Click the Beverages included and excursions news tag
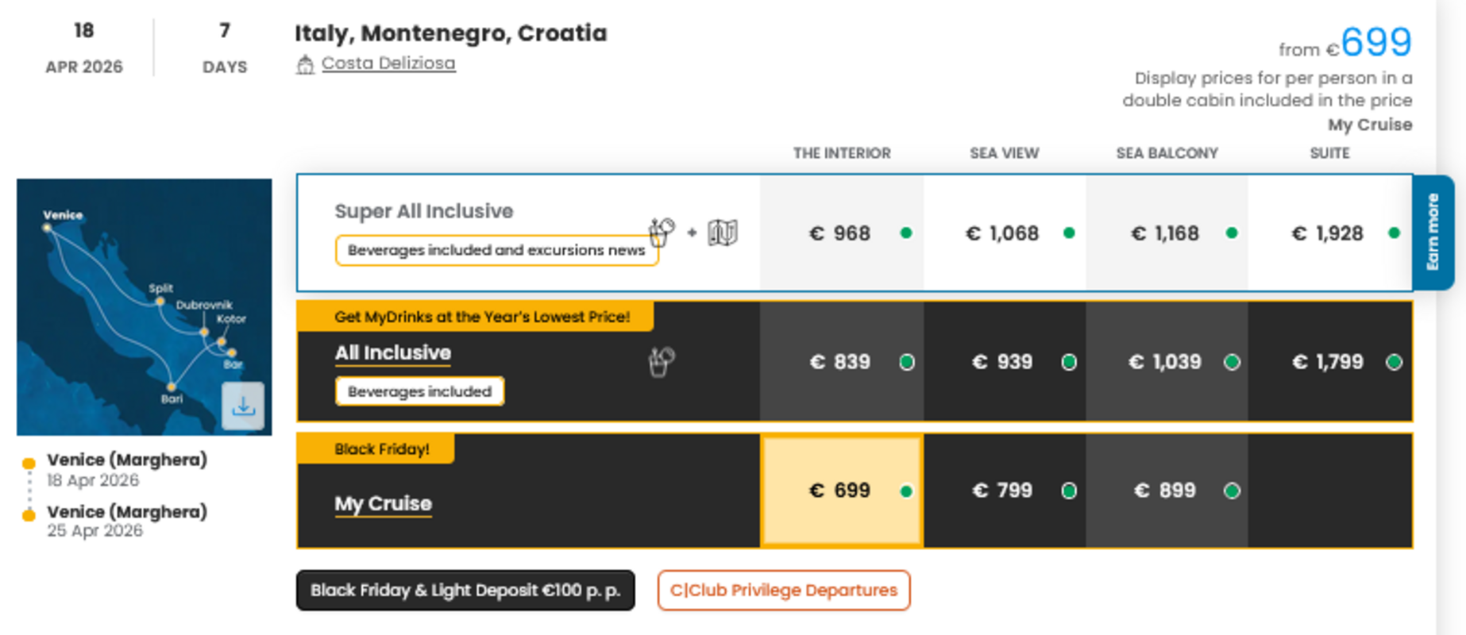 (496, 250)
